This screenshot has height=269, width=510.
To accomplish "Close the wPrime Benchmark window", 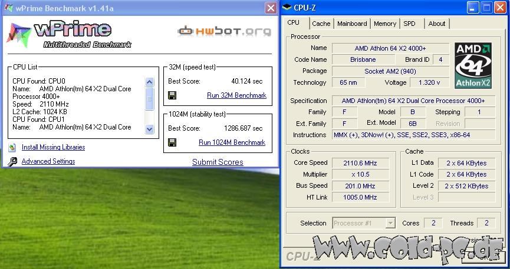I will 271,8.
